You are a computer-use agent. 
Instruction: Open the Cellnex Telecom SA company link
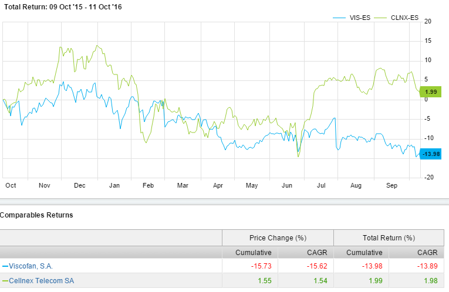coord(41,281)
